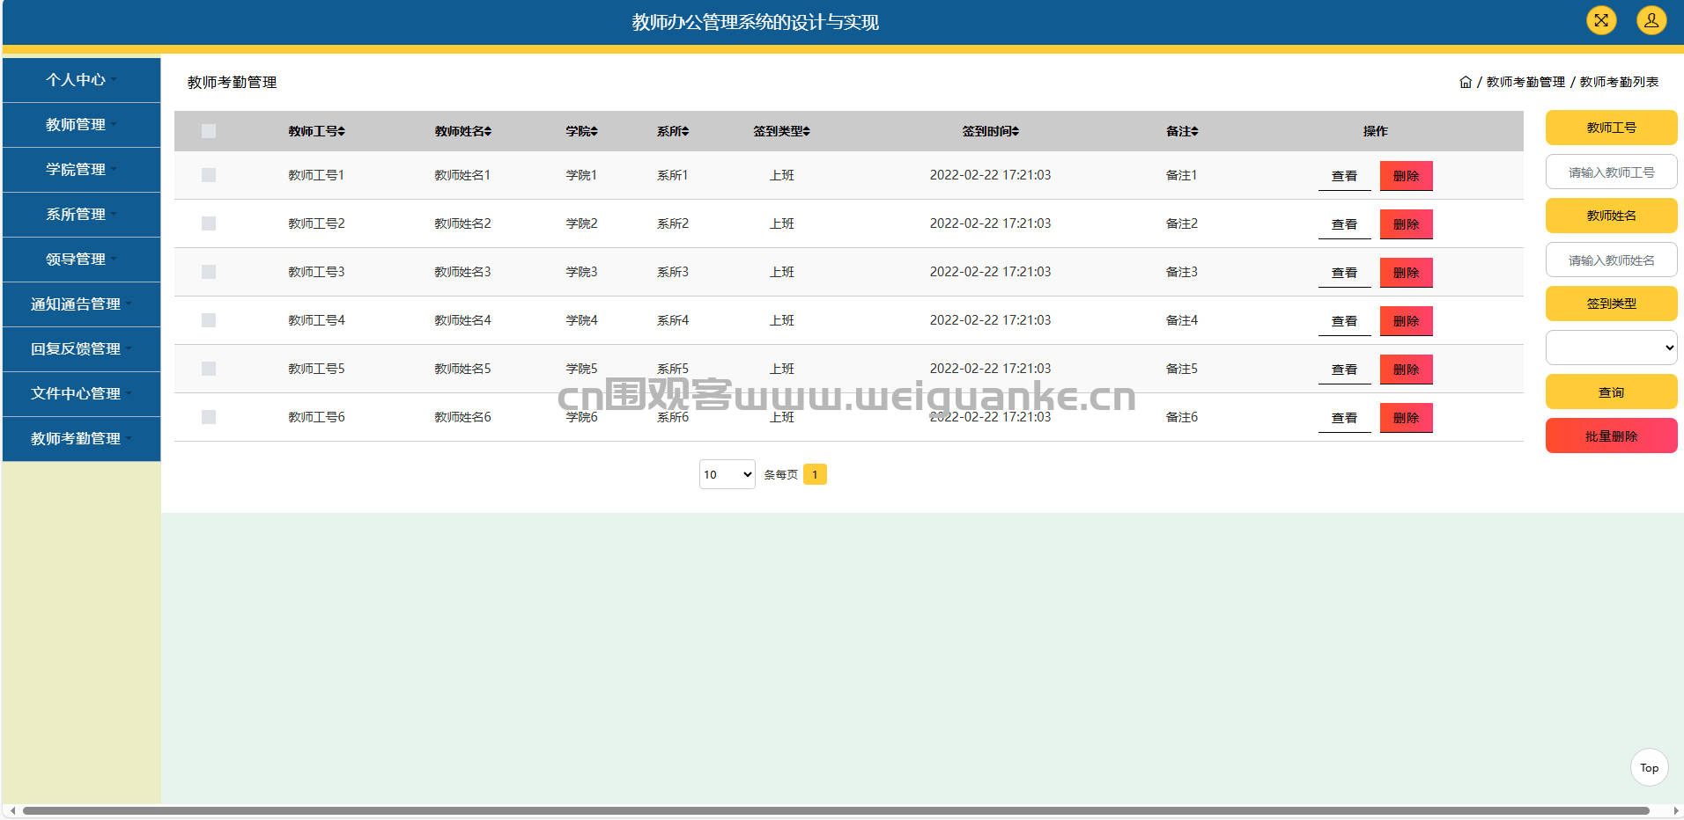Expand the 教师考勤管理 sidebar menu

(81, 439)
